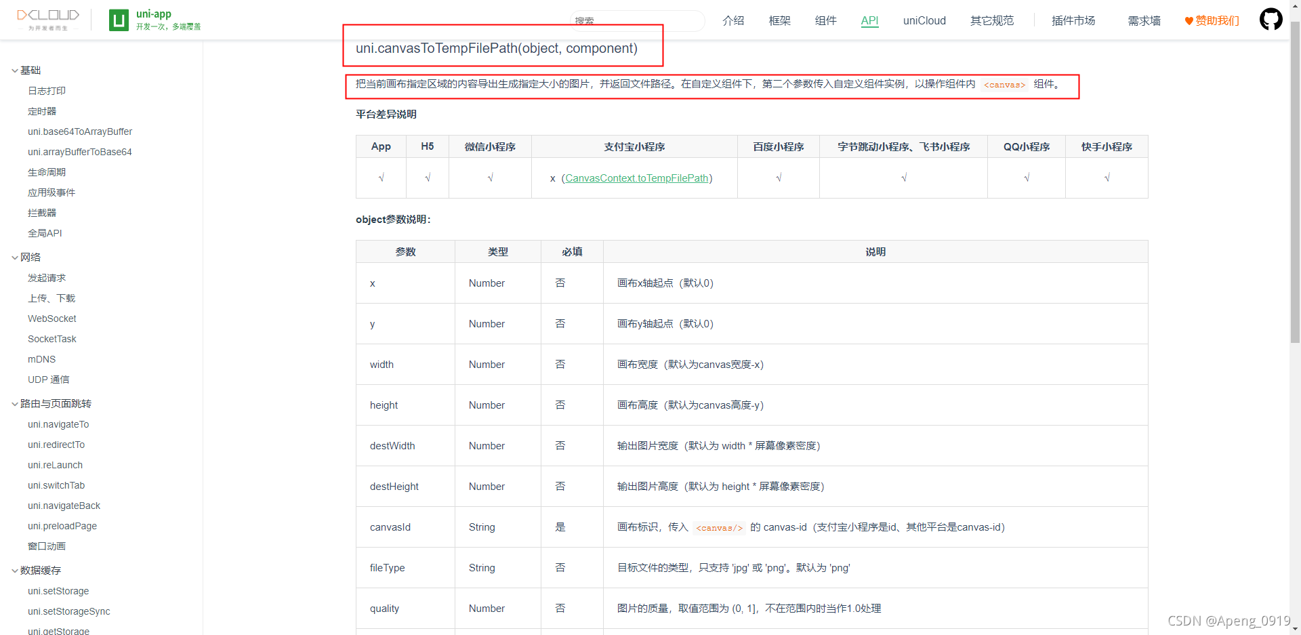Click the DCloud logo
This screenshot has width=1301, height=635.
48,20
